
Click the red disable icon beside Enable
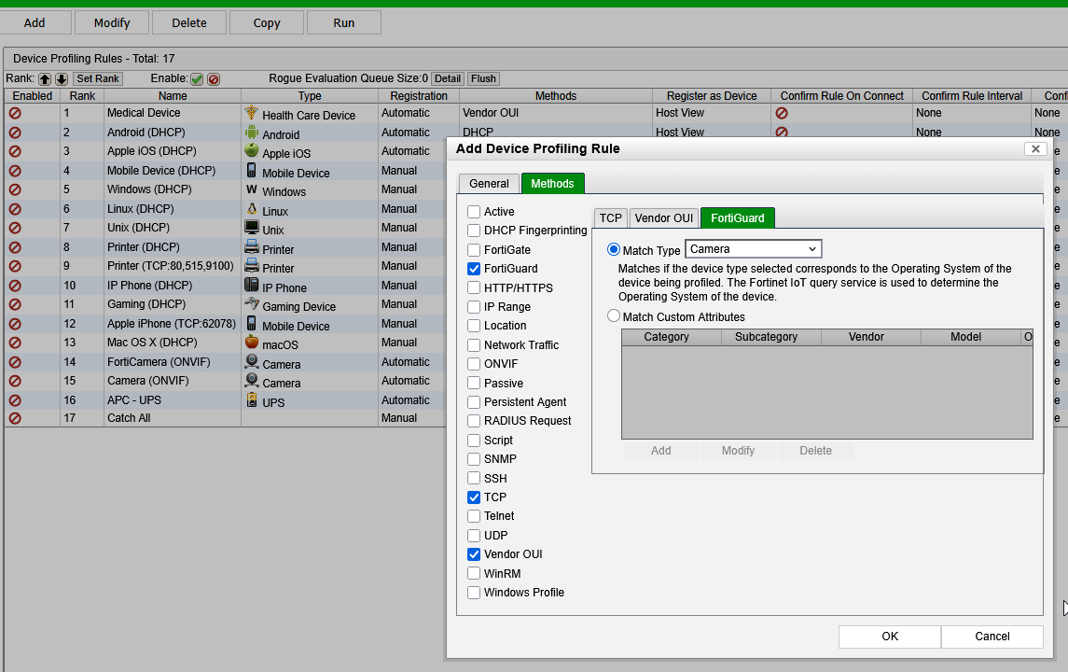[x=214, y=79]
